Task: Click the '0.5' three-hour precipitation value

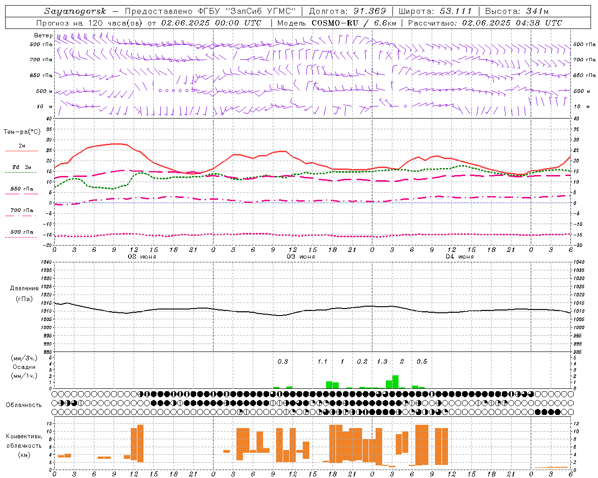Action: [x=422, y=362]
